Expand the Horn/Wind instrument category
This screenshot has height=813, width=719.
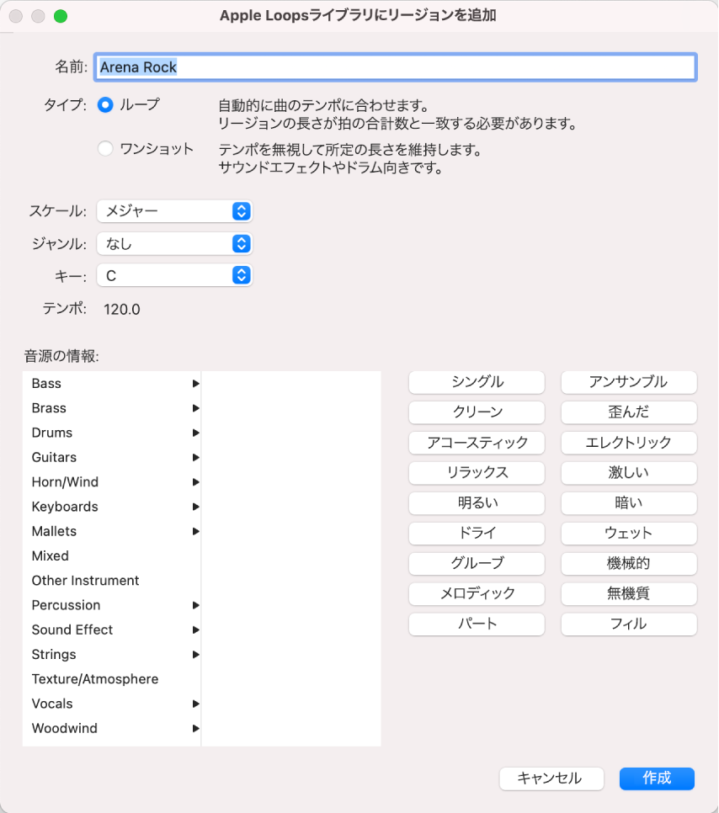111,482
